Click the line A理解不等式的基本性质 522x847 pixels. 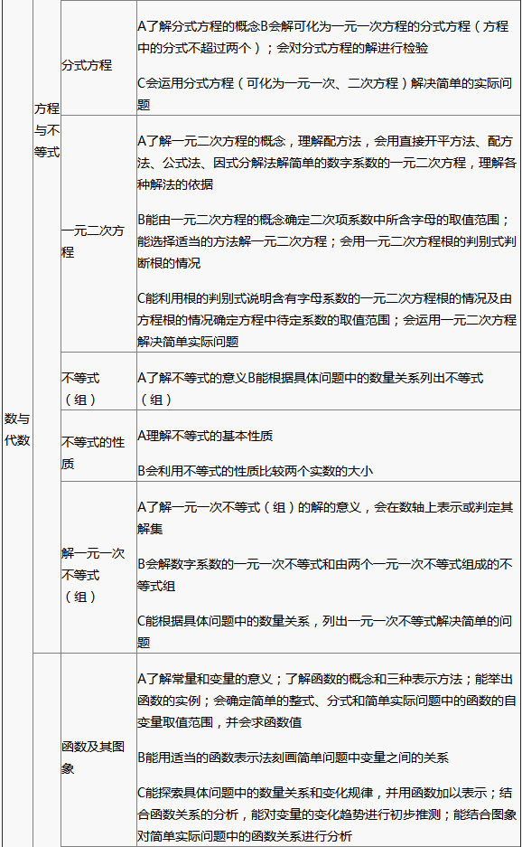coord(205,436)
